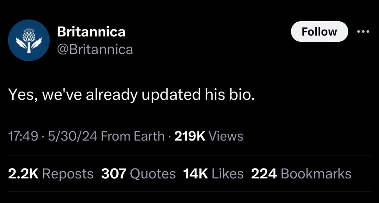Click the divider line above repost stats
Viewport: 379px width, 203px height.
click(x=189, y=155)
